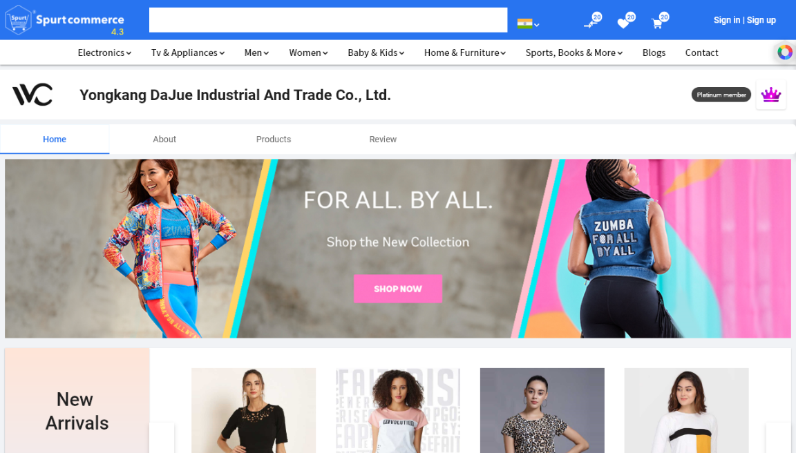Image resolution: width=796 pixels, height=453 pixels.
Task: Expand Home & Furniture category menu
Action: pos(464,52)
